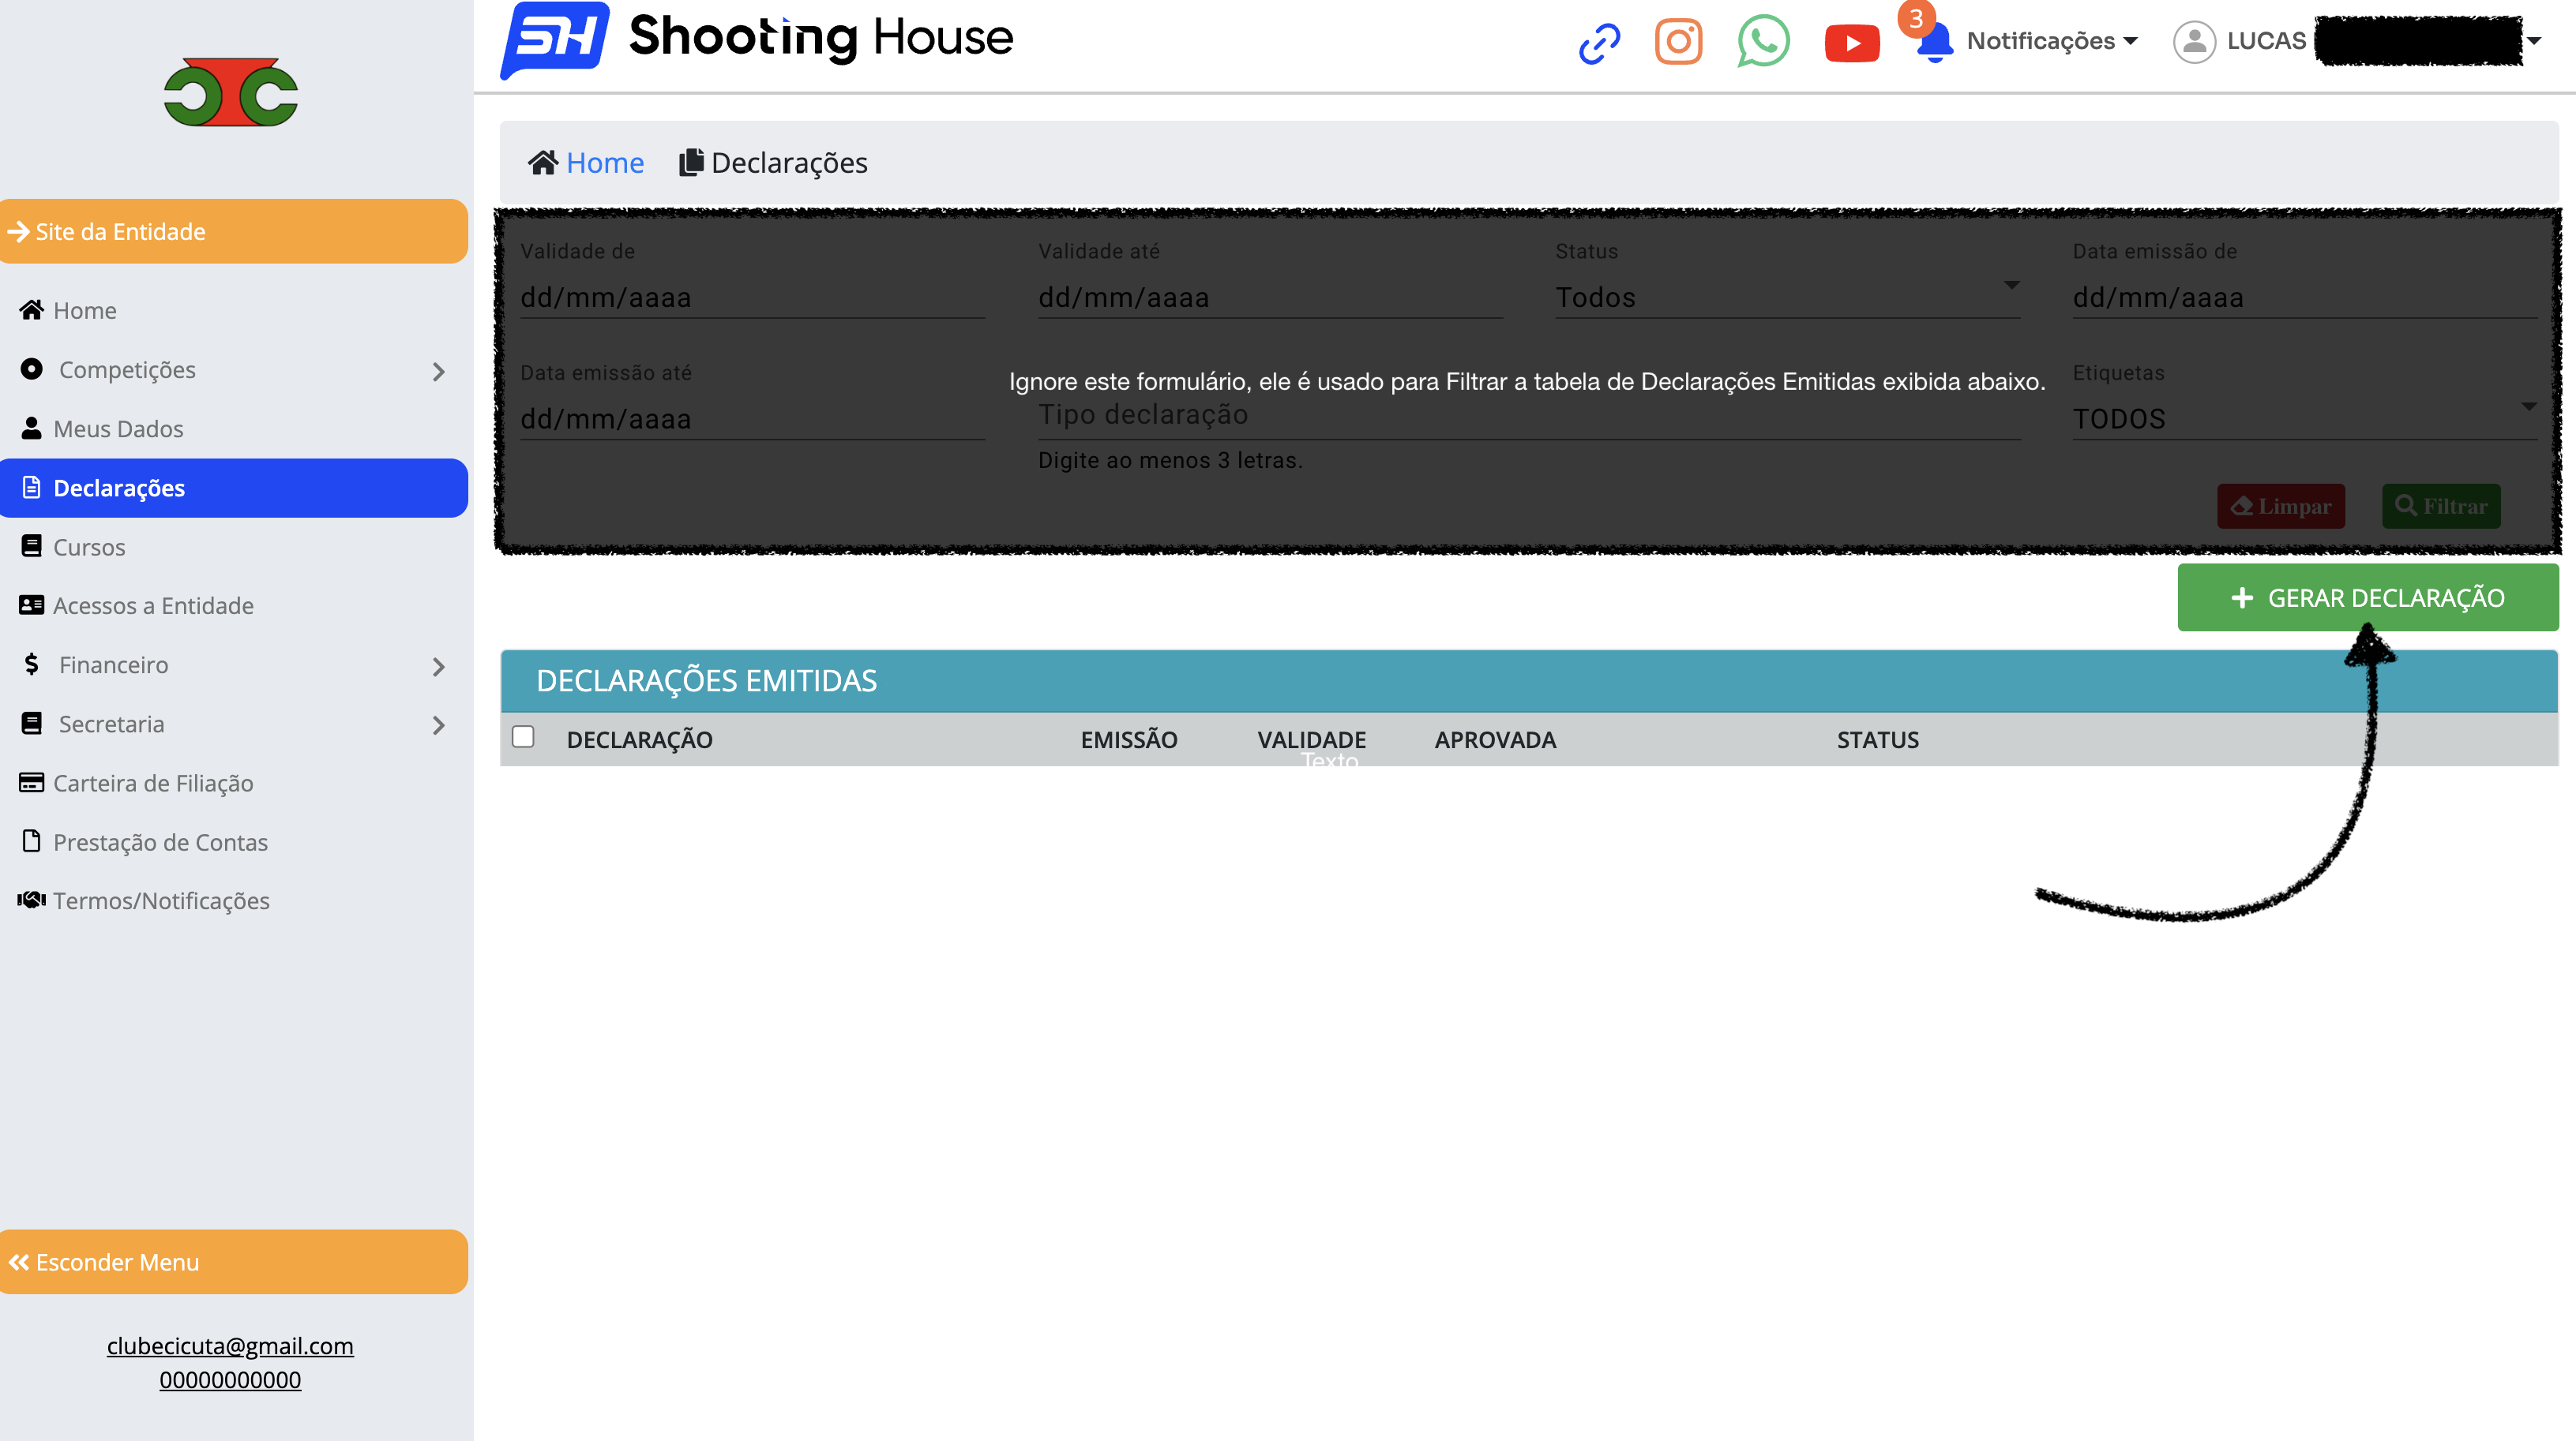Click the club emblem logo in sidebar
This screenshot has height=1441, width=2576.
point(231,92)
